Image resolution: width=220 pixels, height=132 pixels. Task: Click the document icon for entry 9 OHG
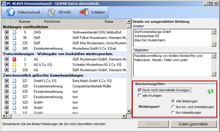(x=14, y=32)
